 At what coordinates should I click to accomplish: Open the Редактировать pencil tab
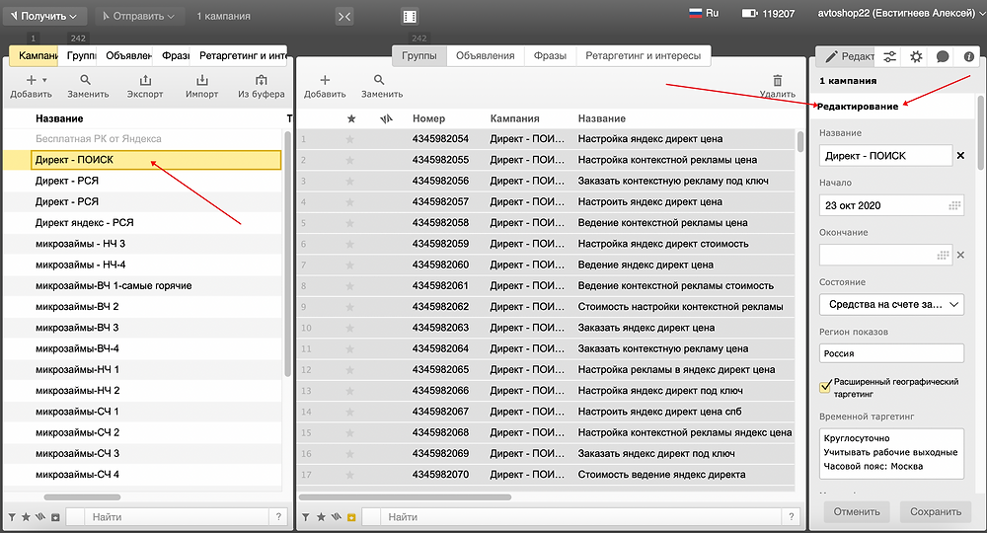tap(846, 56)
